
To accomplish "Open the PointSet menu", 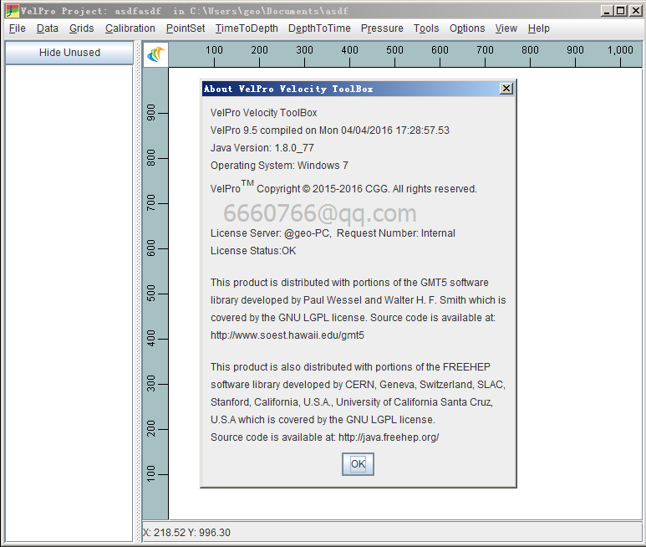I will tap(186, 28).
